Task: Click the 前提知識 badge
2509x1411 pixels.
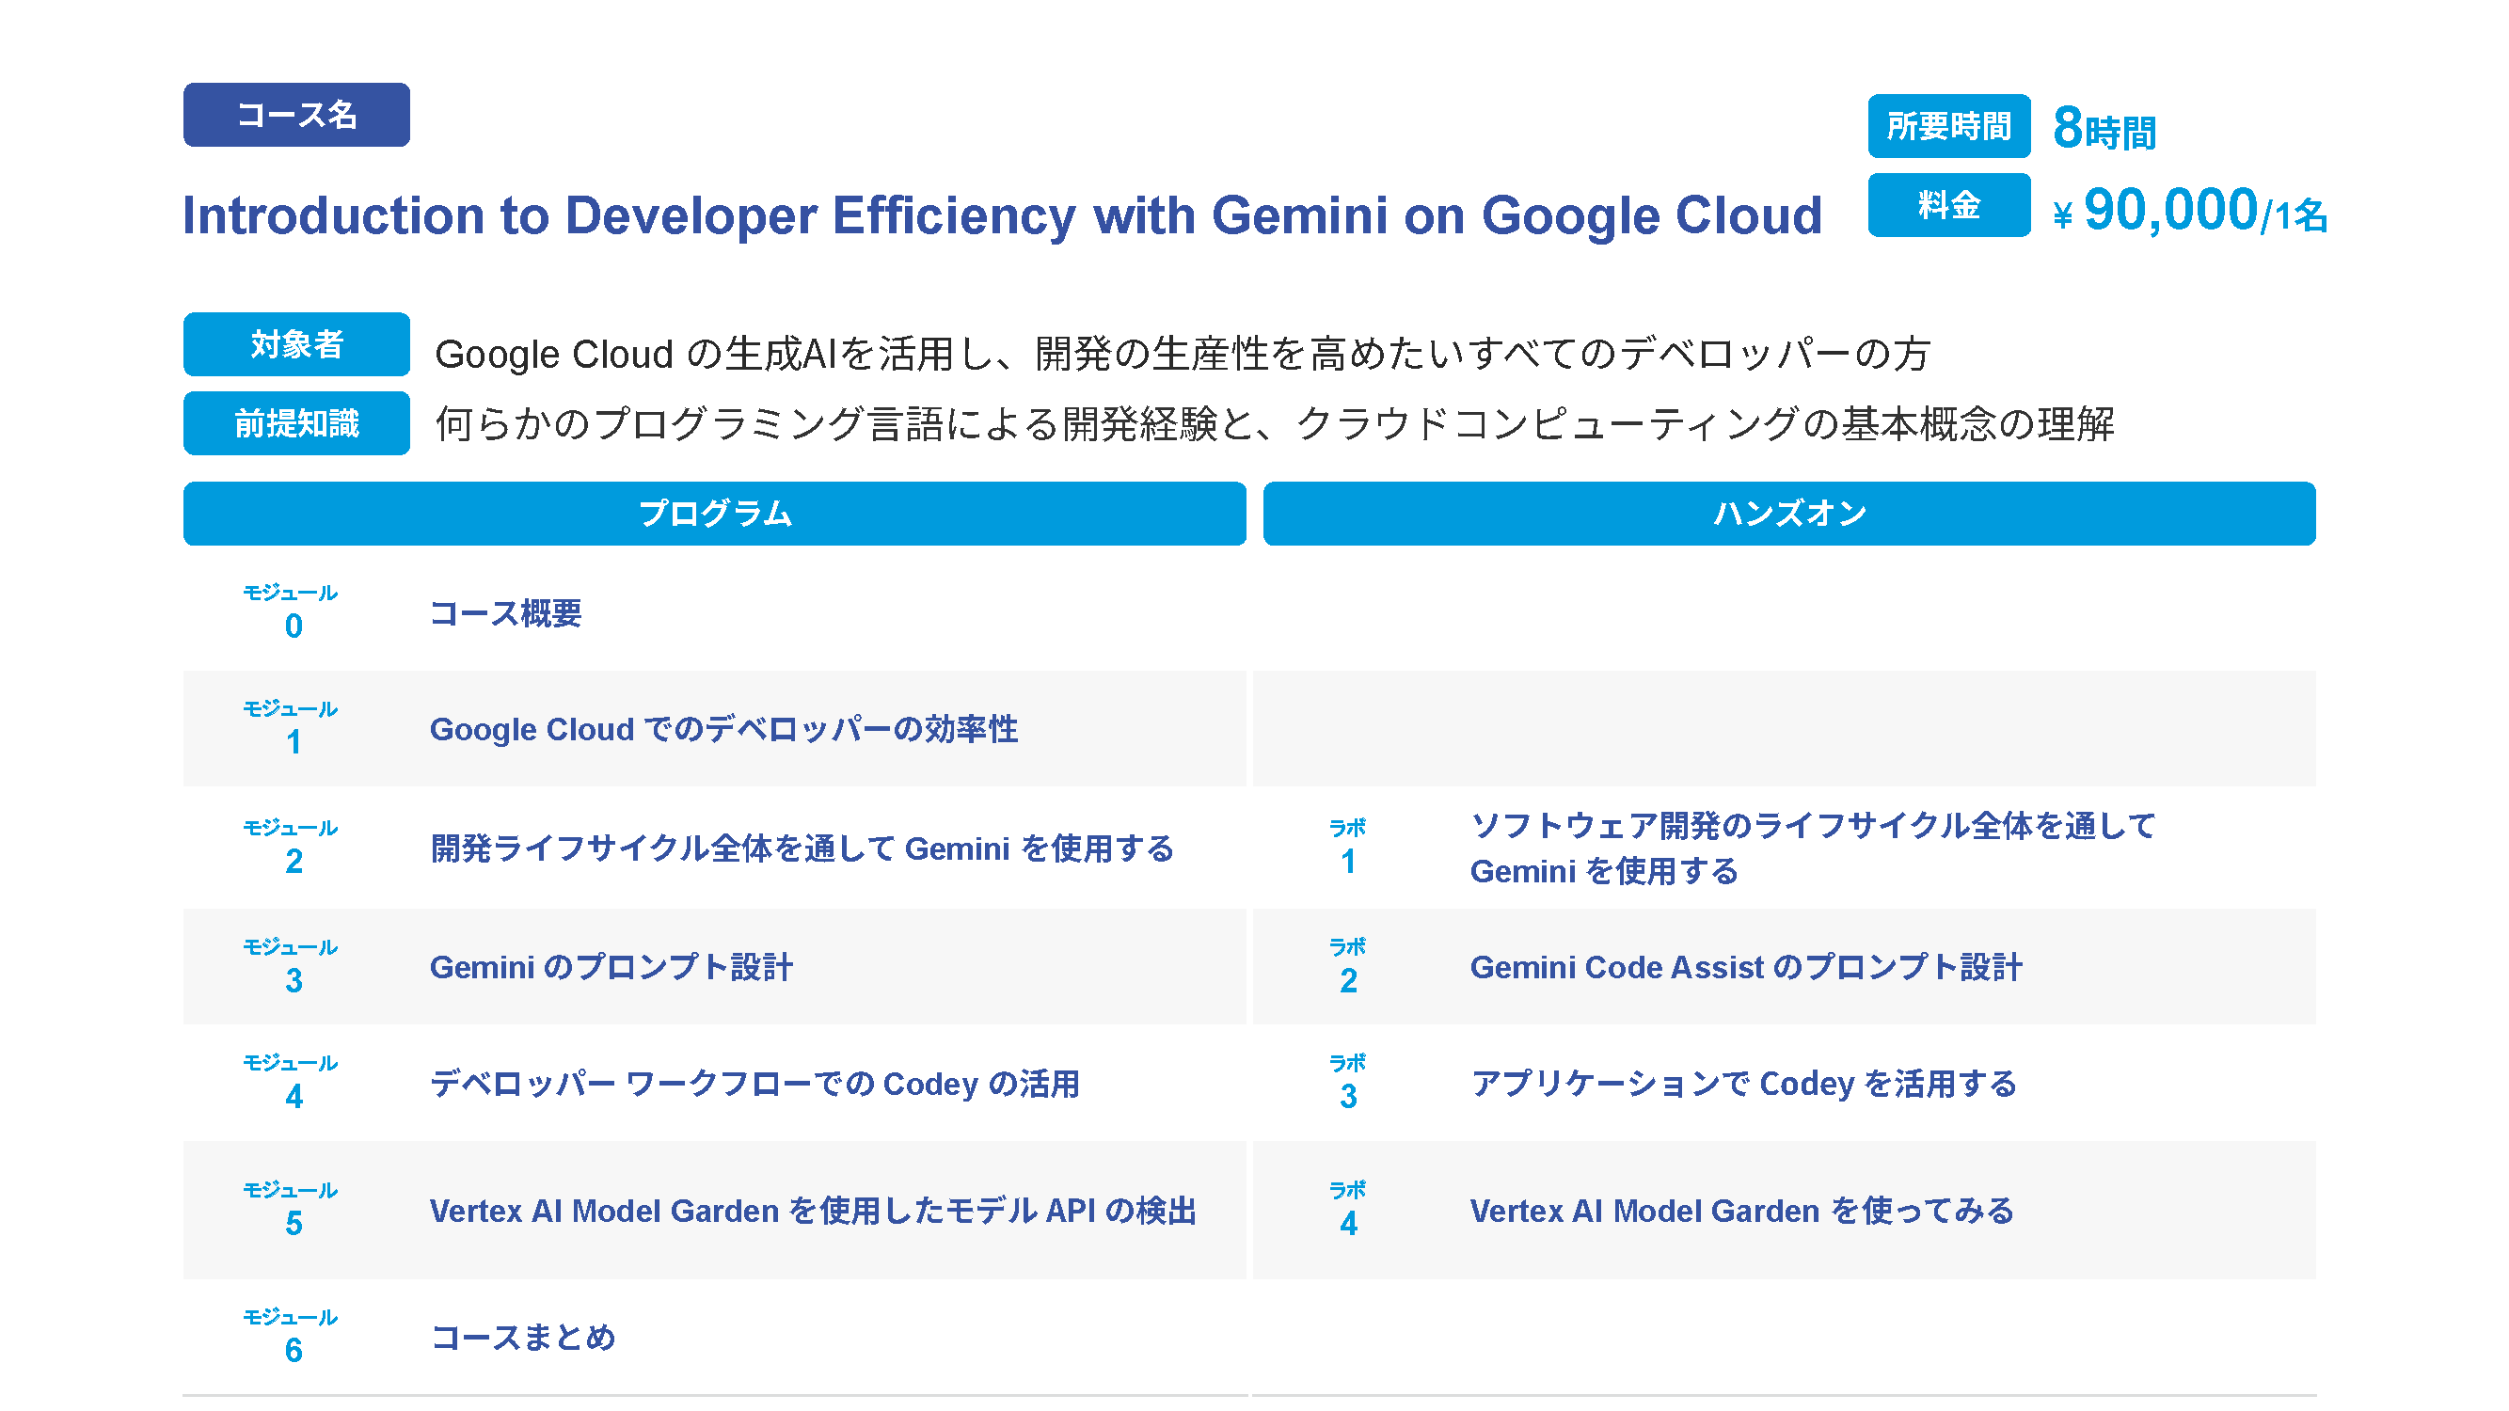Action: [x=296, y=423]
